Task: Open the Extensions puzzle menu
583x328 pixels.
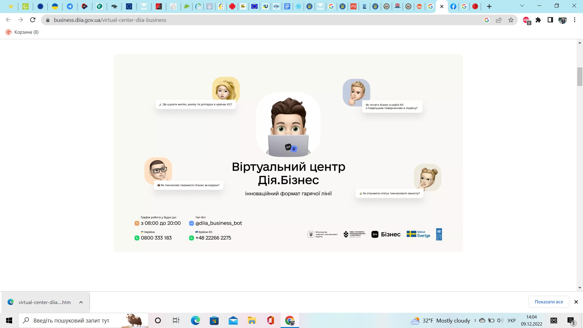Action: tap(538, 20)
